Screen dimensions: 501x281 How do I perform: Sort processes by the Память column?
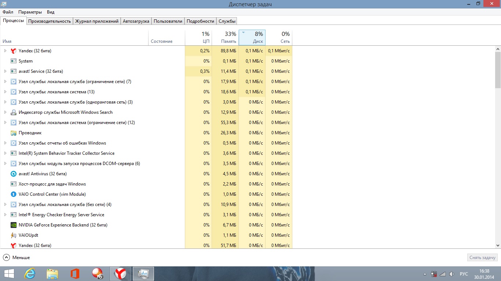coord(225,38)
